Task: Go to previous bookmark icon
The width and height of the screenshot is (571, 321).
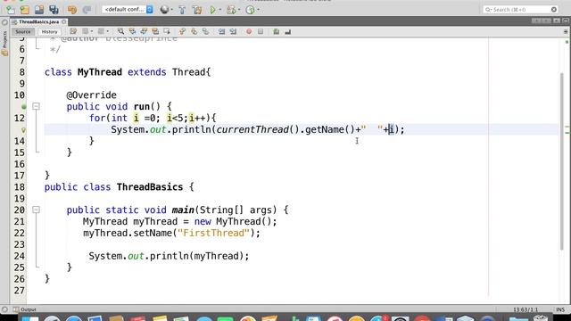Action: point(182,32)
